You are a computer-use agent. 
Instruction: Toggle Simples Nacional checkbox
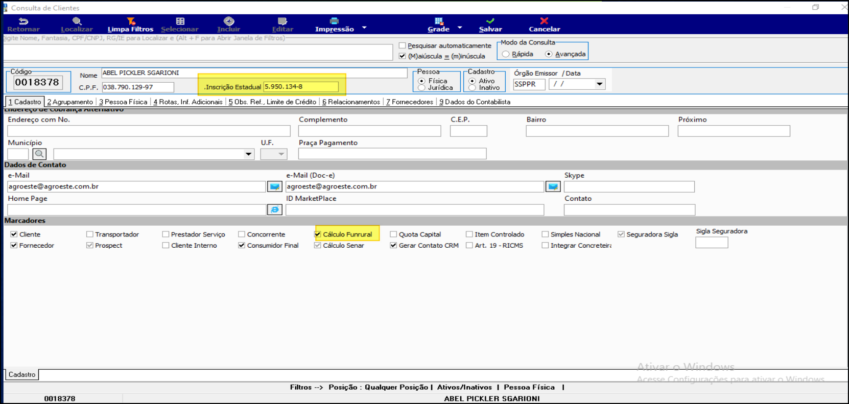tap(545, 234)
